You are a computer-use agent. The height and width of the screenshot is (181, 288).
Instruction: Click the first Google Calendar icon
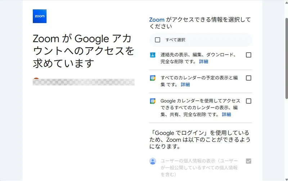153,78
